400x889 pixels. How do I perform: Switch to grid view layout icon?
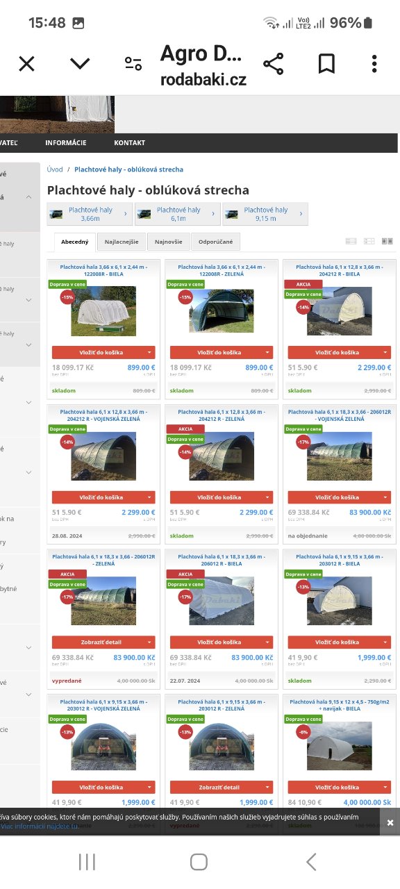387,241
